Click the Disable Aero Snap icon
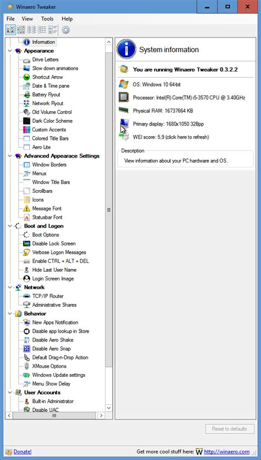This screenshot has height=460, width=261. coord(26,349)
